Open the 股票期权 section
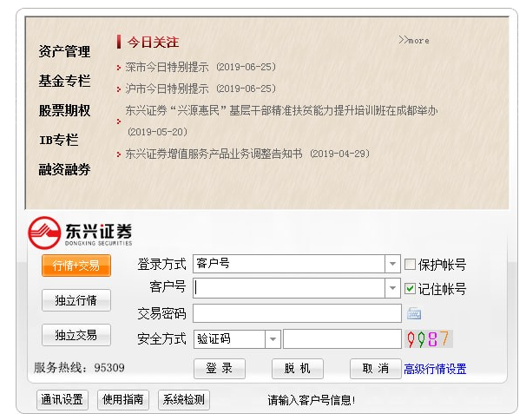The height and width of the screenshot is (420, 526). click(x=64, y=110)
